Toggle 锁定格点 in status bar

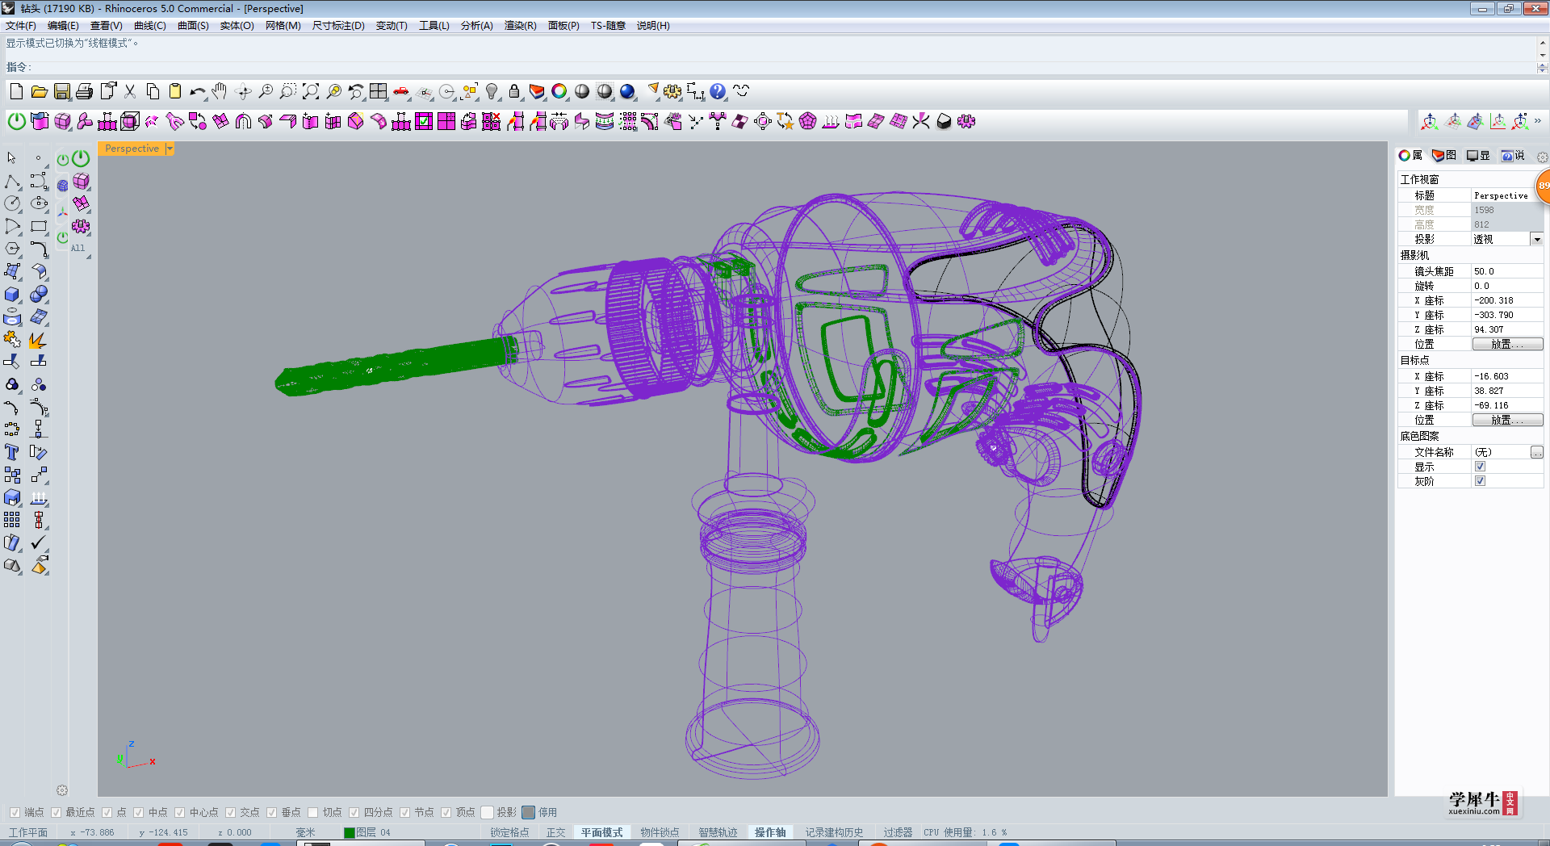coord(509,832)
